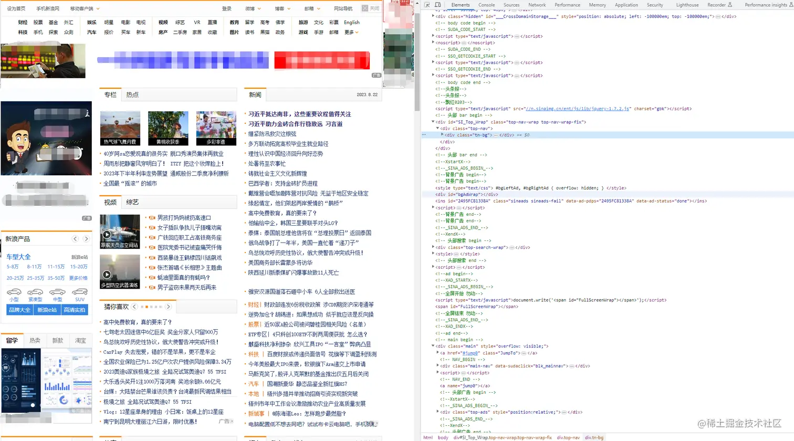Click the previous arrow beside 猜你喜欢
The image size is (794, 441).
point(134,307)
